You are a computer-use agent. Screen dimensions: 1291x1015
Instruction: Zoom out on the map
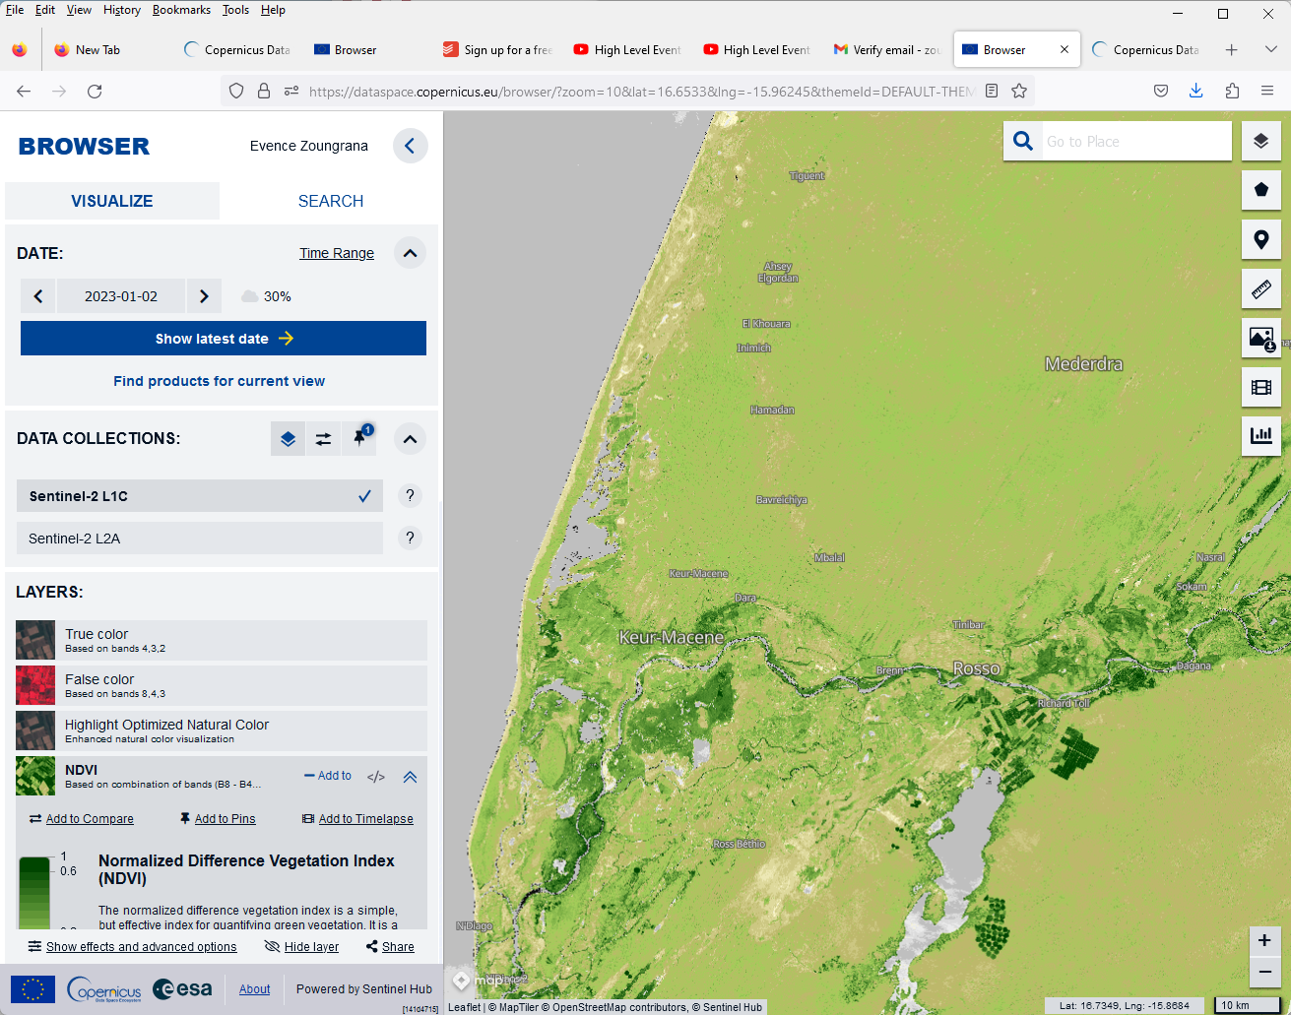click(x=1264, y=972)
